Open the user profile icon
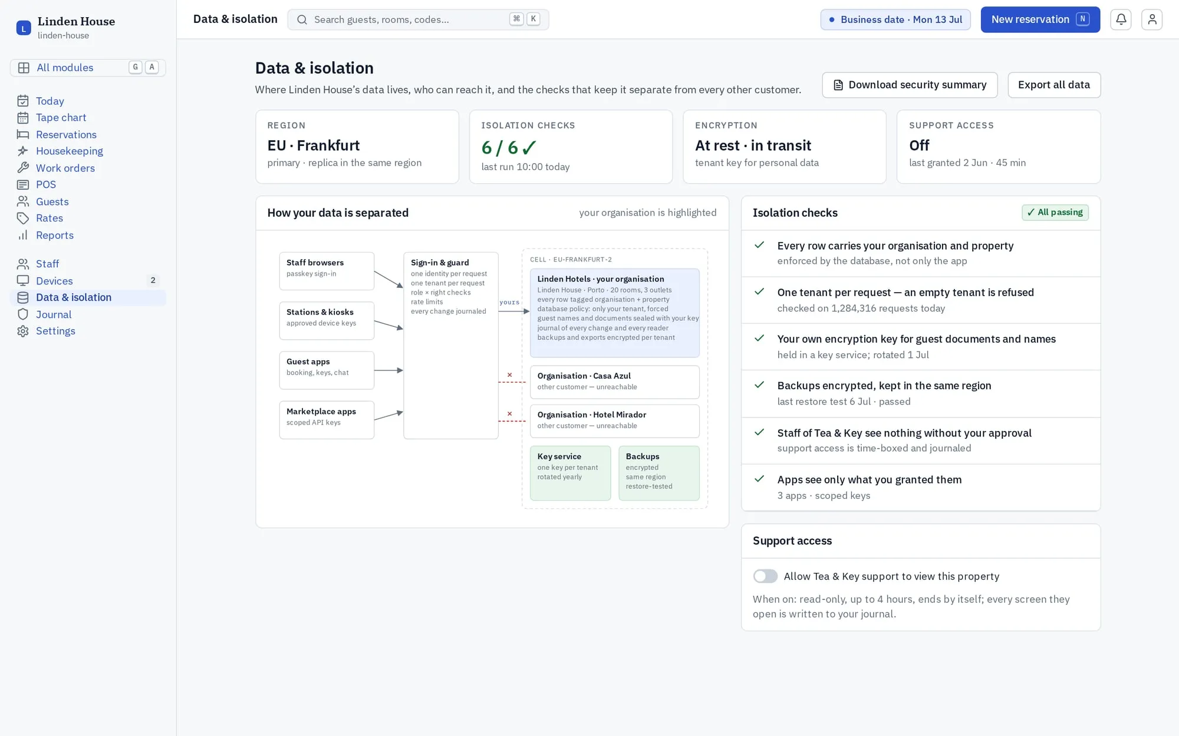 coord(1152,19)
